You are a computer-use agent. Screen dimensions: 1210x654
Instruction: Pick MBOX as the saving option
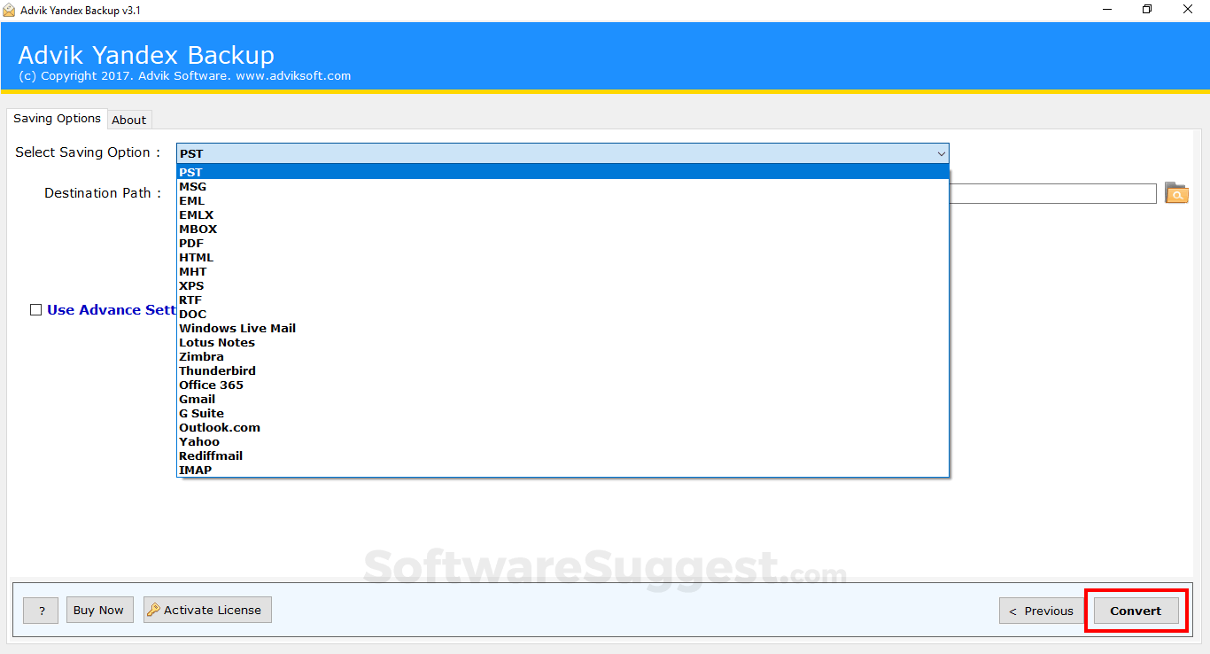pos(562,229)
